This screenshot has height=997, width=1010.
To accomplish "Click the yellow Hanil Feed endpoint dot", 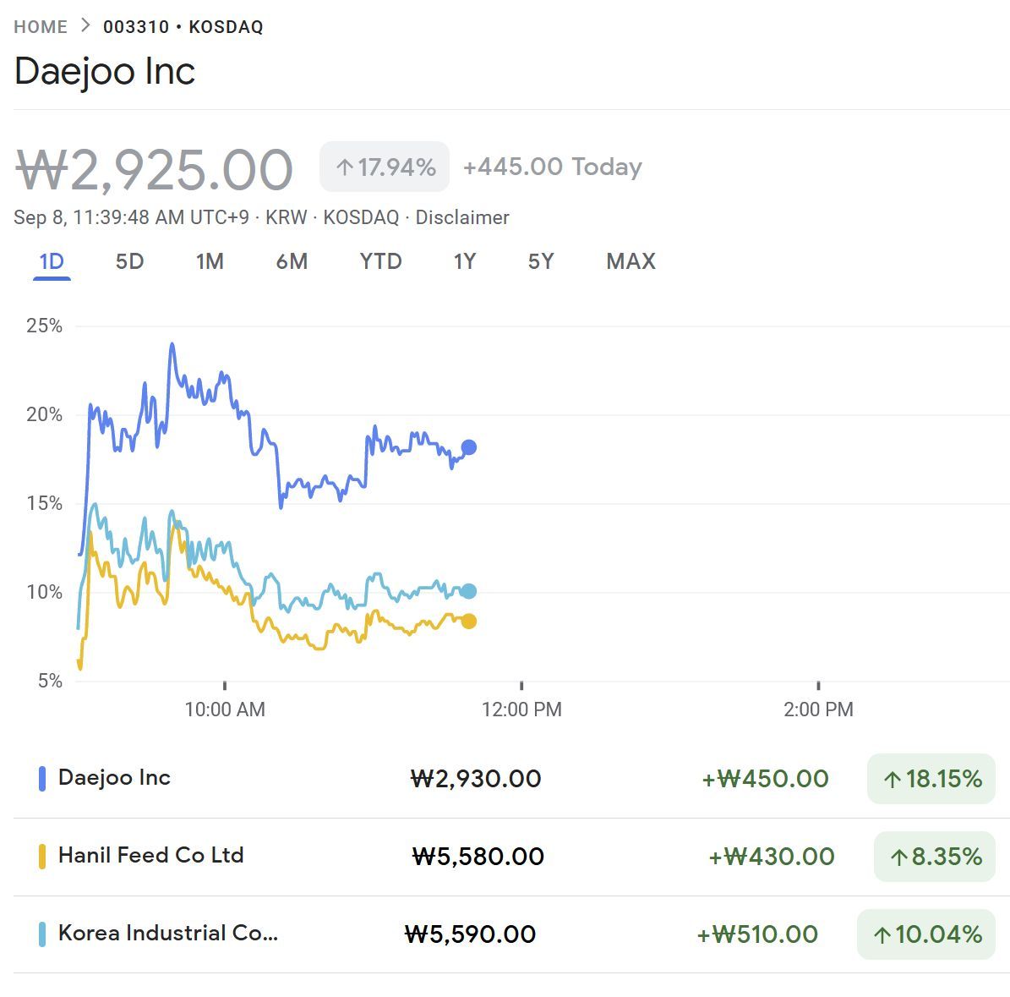I will pyautogui.click(x=468, y=622).
